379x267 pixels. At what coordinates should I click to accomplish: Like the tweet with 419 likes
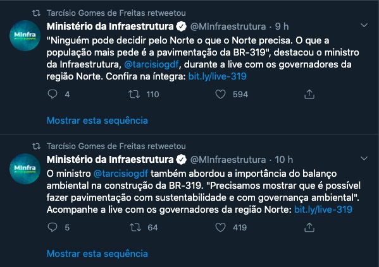(x=220, y=227)
